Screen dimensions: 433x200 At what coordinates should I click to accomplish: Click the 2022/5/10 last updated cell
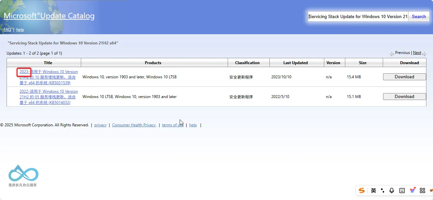tap(280, 97)
